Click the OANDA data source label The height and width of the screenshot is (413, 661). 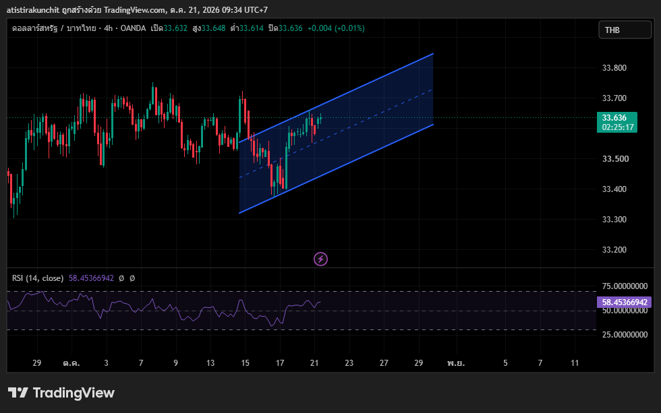coord(134,28)
